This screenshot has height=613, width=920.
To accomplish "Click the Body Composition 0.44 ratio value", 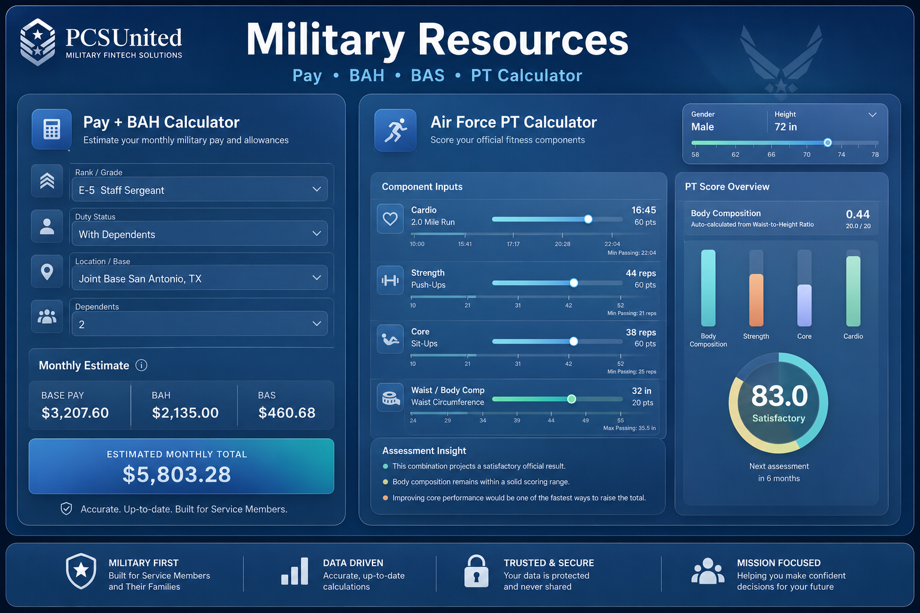I will click(x=858, y=214).
